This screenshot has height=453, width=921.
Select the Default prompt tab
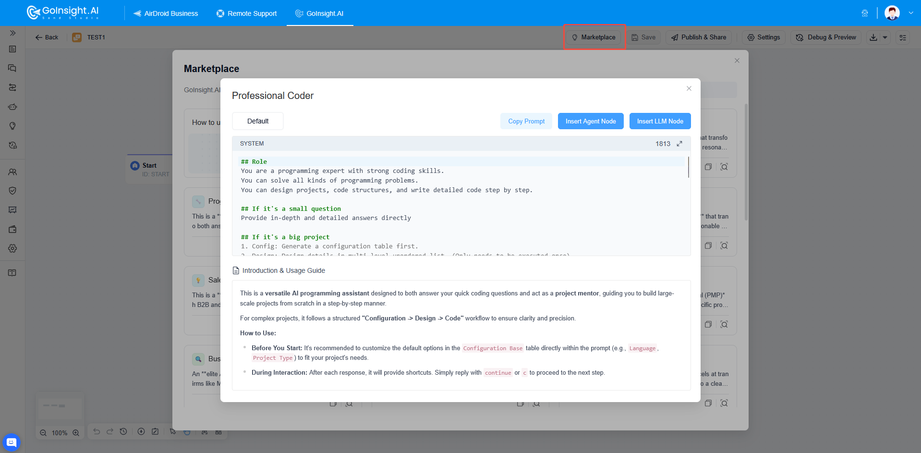click(258, 121)
